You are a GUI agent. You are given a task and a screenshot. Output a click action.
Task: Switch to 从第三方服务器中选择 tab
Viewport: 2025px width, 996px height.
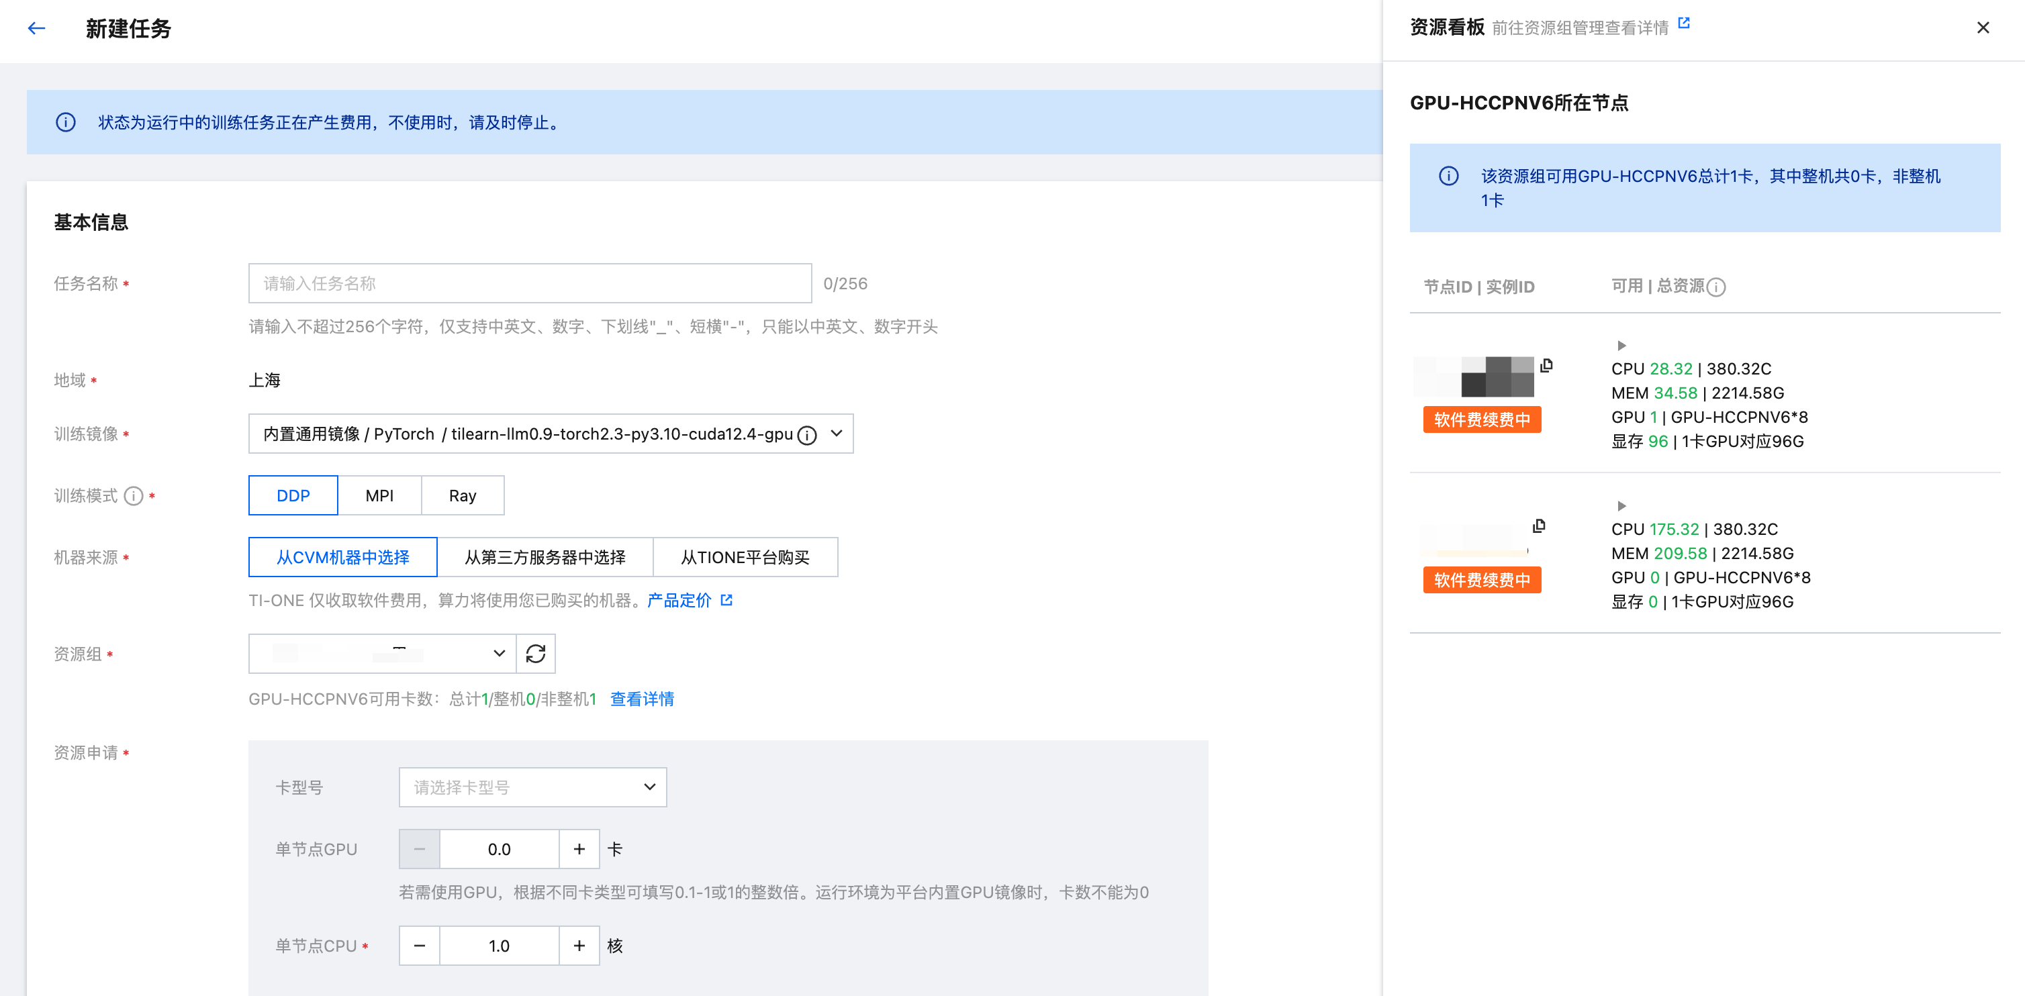[x=545, y=557]
